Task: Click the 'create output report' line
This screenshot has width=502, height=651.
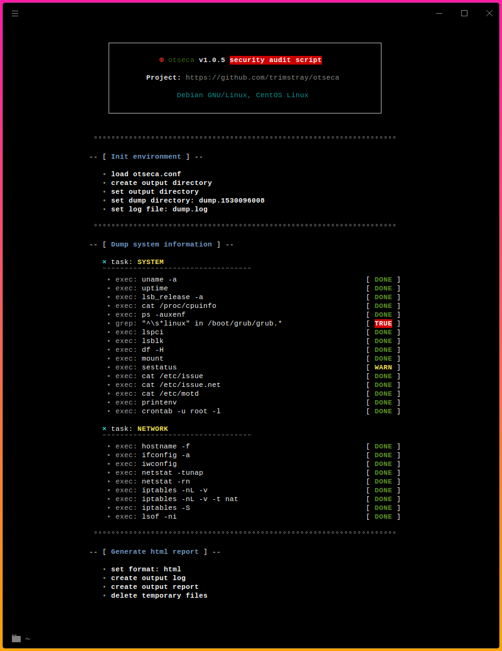Action: tap(154, 586)
